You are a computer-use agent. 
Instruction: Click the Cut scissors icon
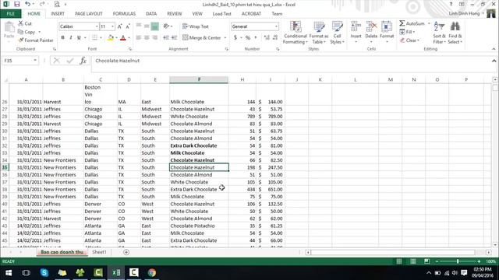point(21,23)
